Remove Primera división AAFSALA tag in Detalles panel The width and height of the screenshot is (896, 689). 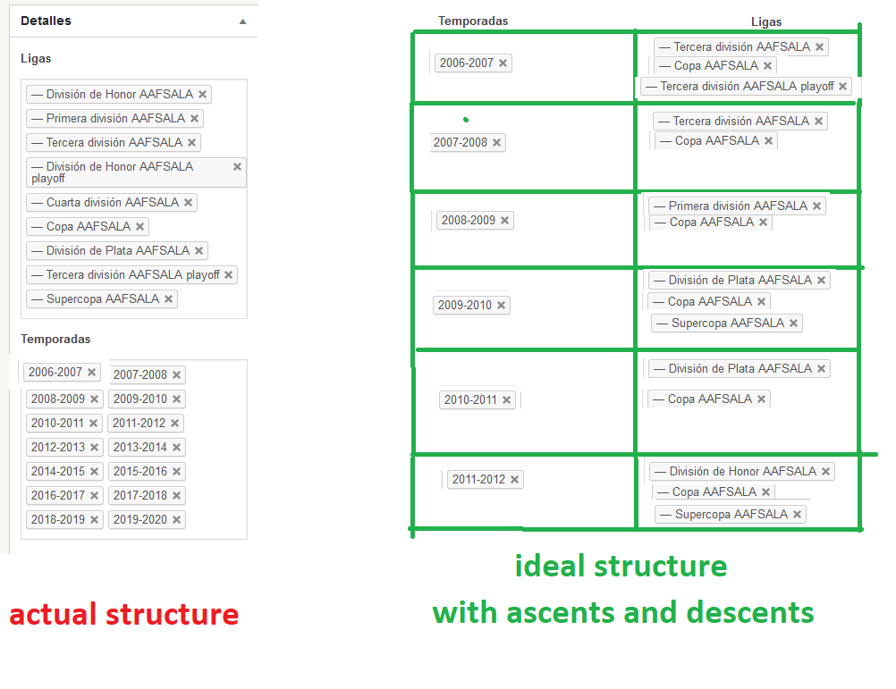[x=195, y=119]
